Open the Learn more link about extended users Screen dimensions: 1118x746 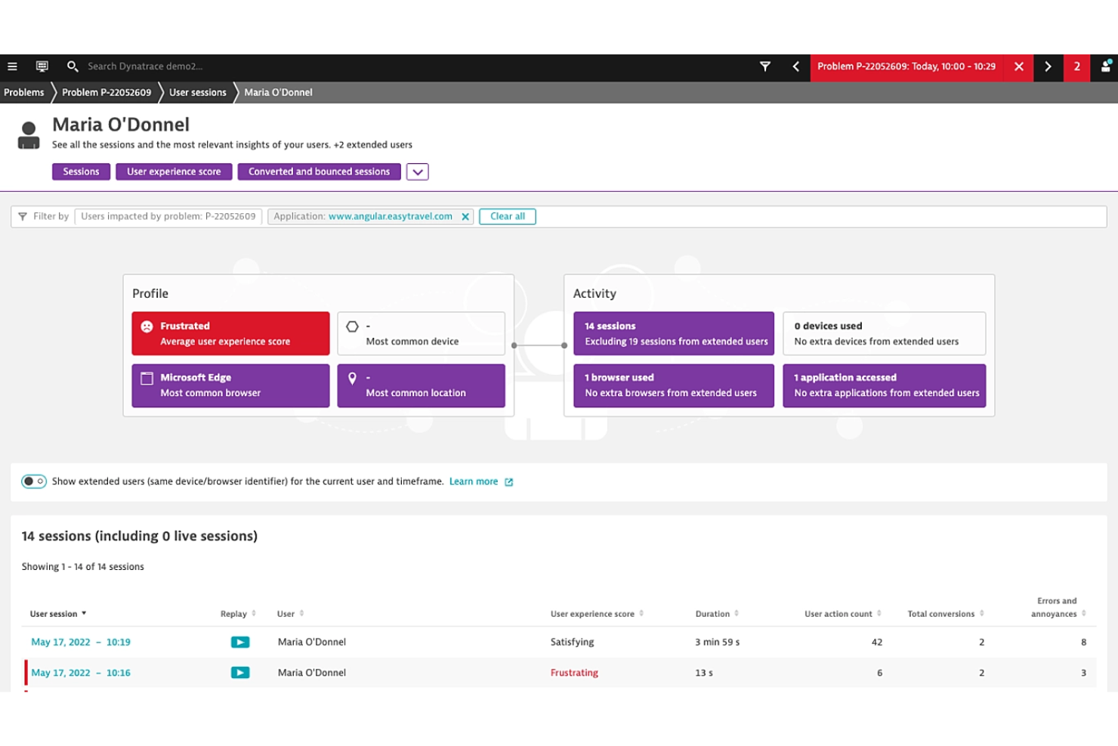coord(474,481)
